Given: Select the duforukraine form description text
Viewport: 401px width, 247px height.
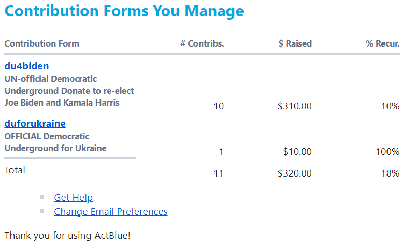Looking at the screenshot, I should (55, 142).
